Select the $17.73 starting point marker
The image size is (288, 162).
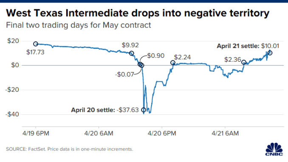[x=36, y=44]
